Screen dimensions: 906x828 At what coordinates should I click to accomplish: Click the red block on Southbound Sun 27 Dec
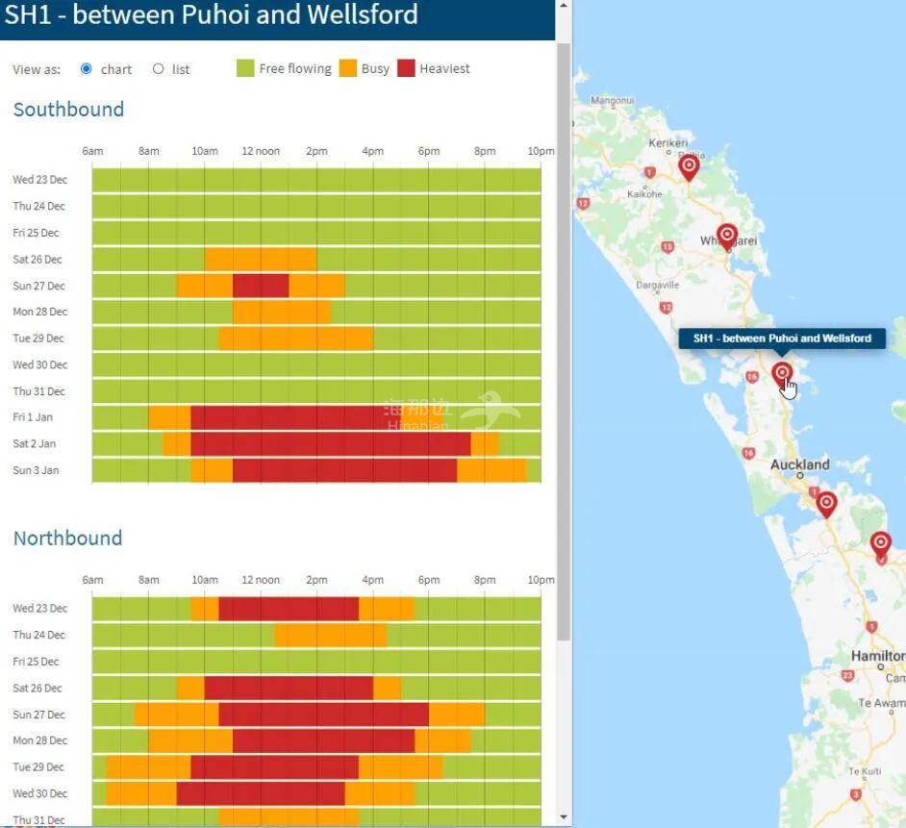pos(260,286)
